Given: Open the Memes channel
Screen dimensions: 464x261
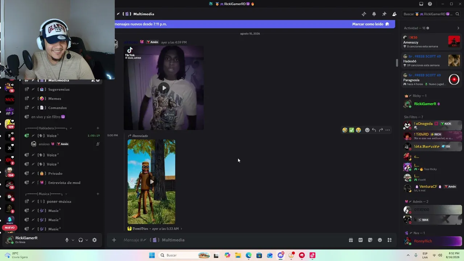Looking at the screenshot, I should [62, 99].
